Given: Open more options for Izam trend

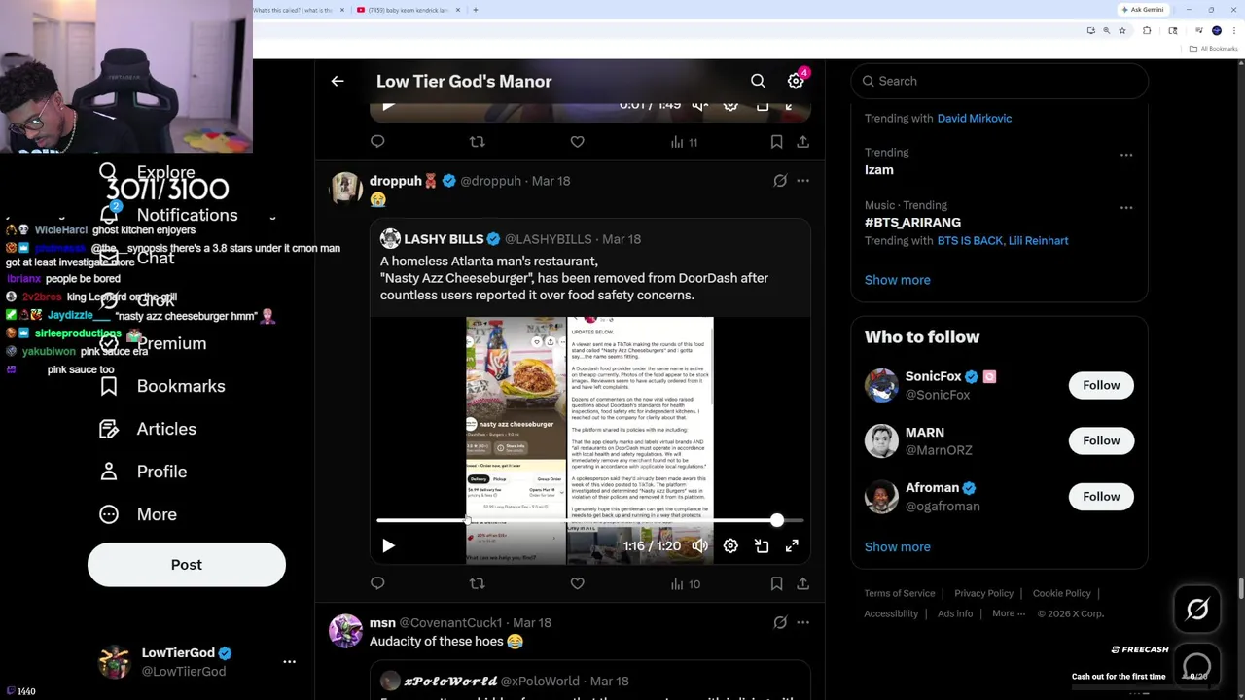Looking at the screenshot, I should (1126, 155).
